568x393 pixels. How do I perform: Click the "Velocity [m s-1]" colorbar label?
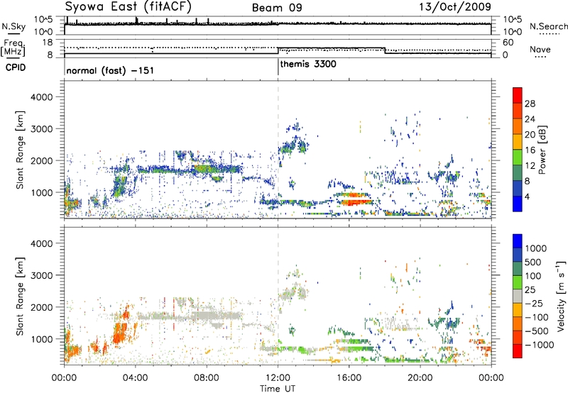pos(561,296)
